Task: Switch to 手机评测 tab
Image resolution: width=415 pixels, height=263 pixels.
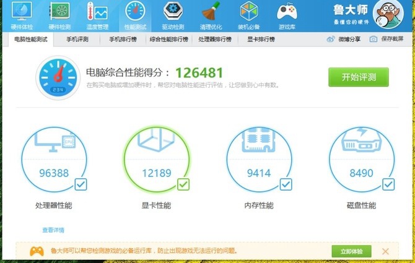Action: 77,40
